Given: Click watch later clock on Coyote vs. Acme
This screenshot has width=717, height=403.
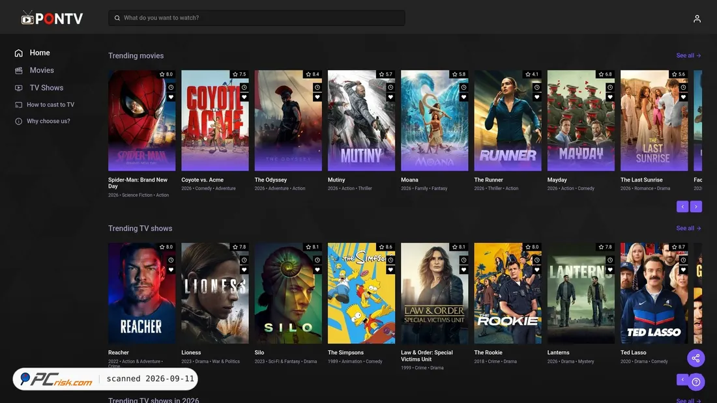Looking at the screenshot, I should [244, 87].
